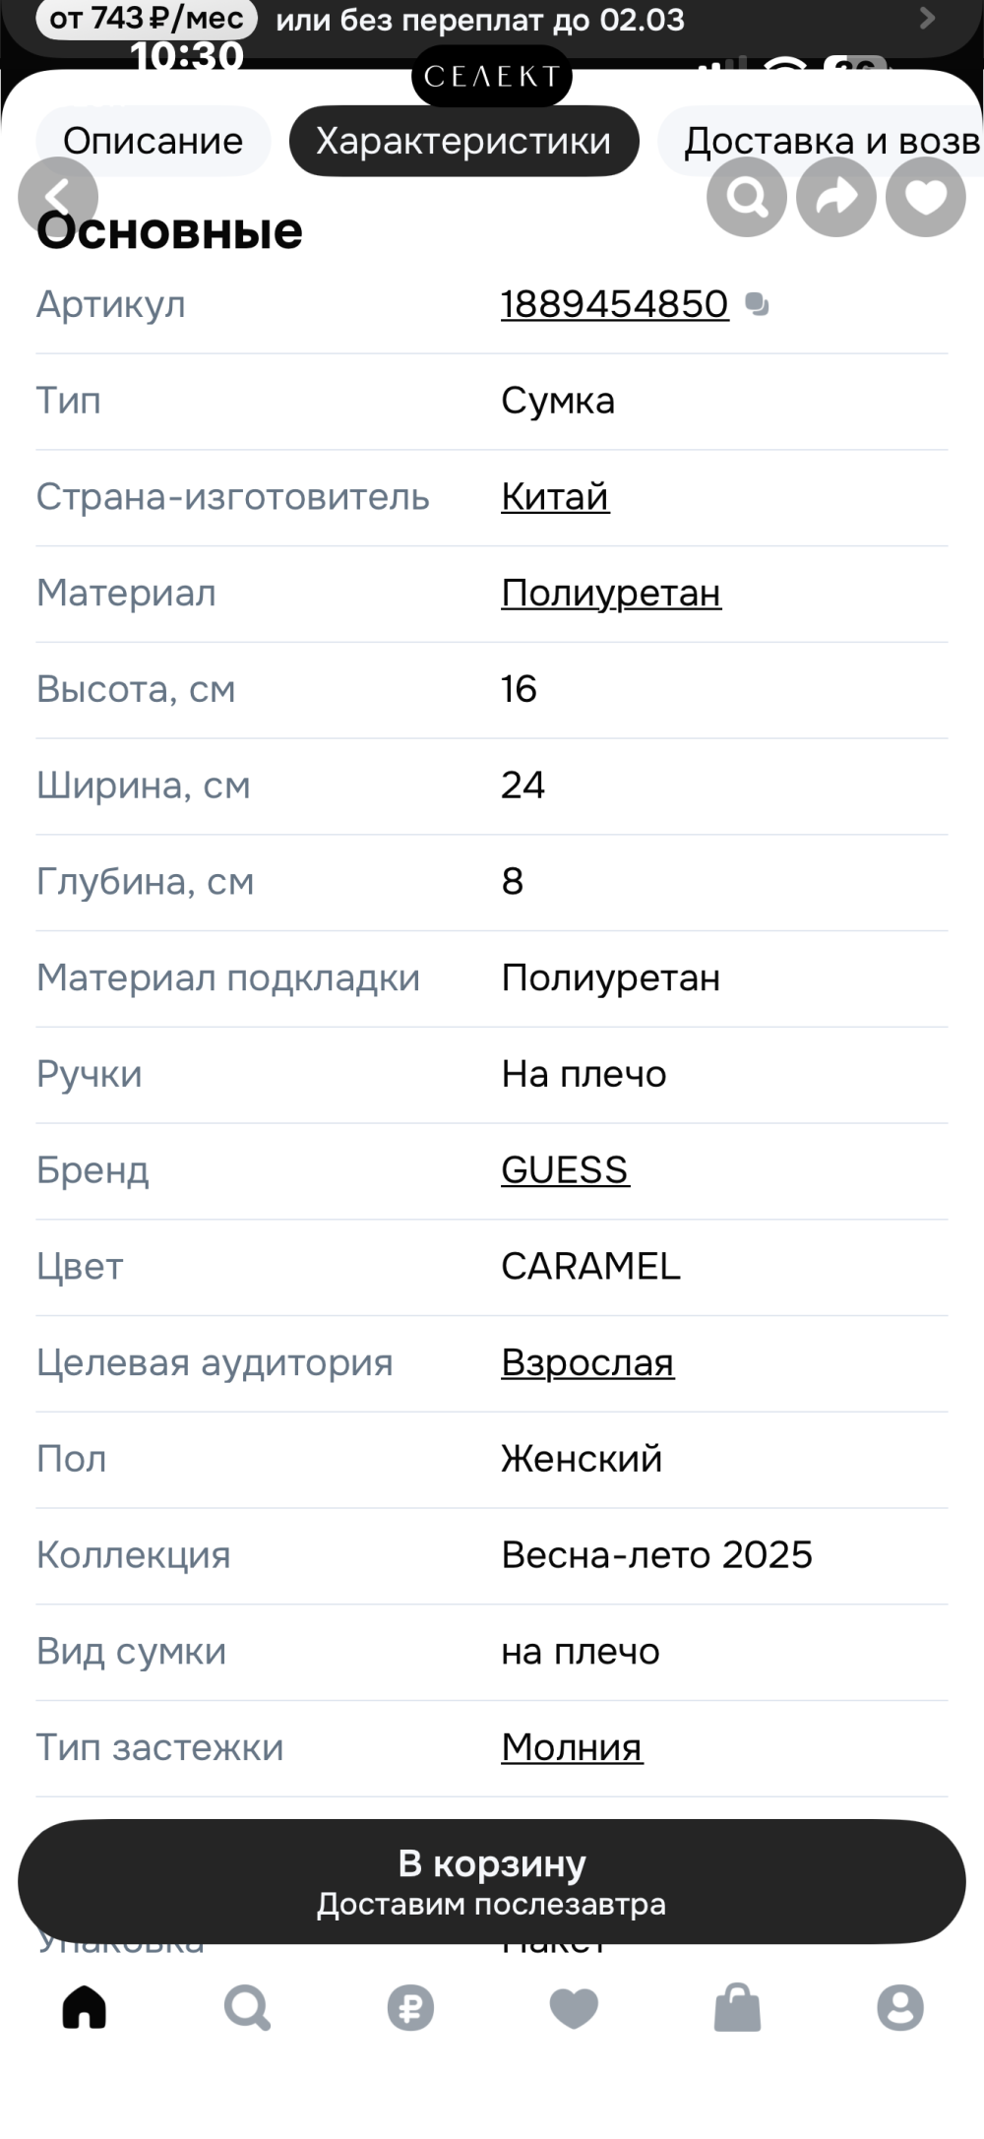
Task: Open search from the bottom navigation bar
Action: coord(246,2008)
